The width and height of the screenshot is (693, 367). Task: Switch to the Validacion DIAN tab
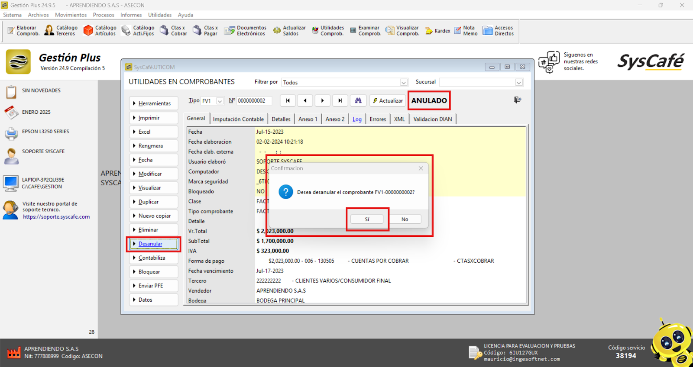tap(432, 119)
